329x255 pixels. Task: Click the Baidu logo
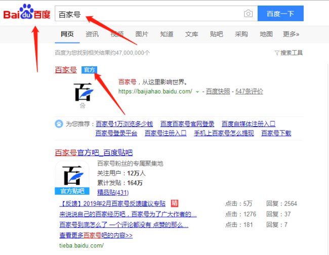click(x=27, y=12)
